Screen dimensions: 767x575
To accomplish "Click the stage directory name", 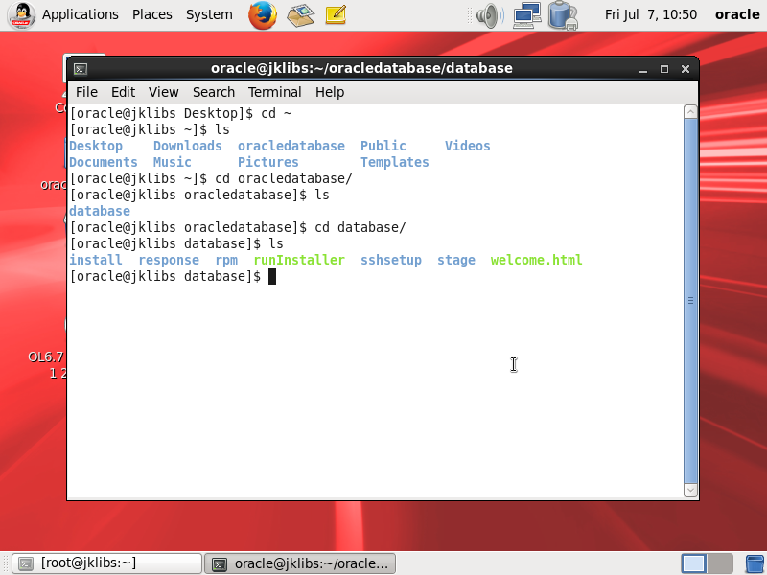I will (x=456, y=260).
